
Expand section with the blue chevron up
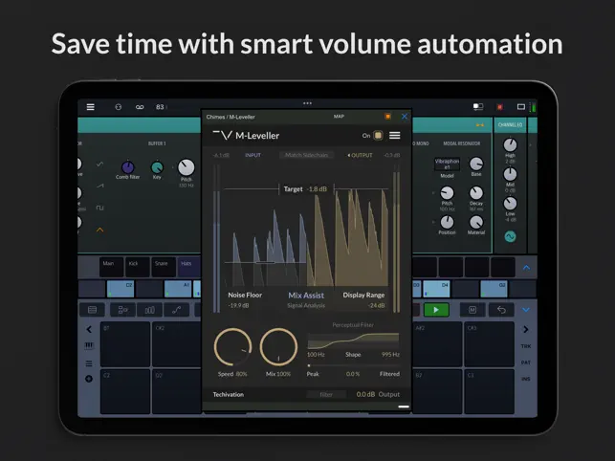[526, 268]
